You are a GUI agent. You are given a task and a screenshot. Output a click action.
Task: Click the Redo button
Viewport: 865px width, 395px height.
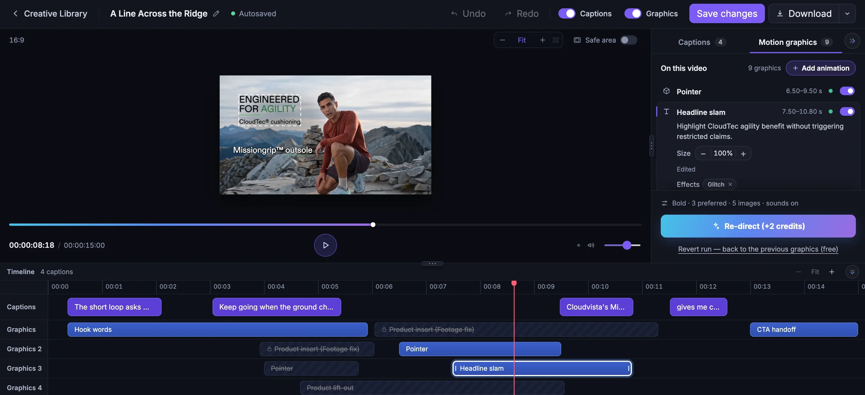point(522,13)
